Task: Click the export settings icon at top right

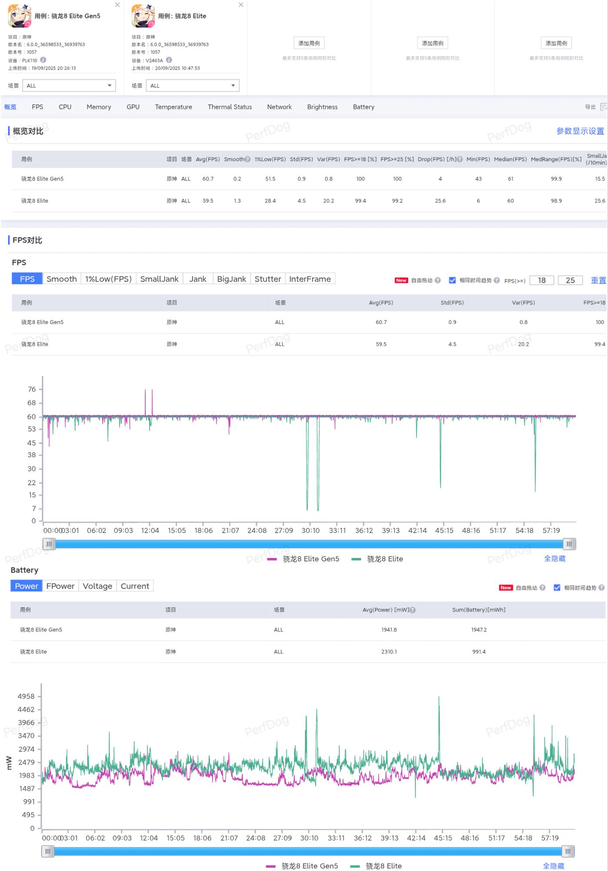Action: (603, 107)
